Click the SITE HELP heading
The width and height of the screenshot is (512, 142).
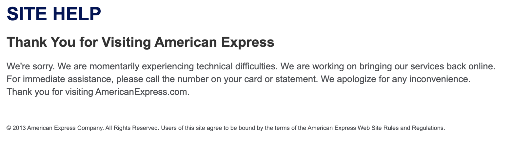click(x=54, y=14)
